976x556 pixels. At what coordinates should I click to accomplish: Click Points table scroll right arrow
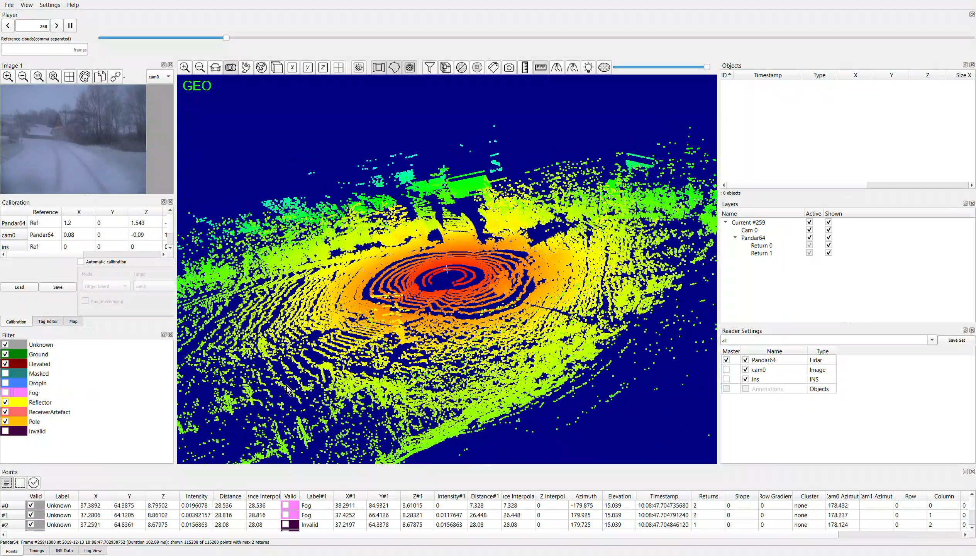[x=965, y=535]
